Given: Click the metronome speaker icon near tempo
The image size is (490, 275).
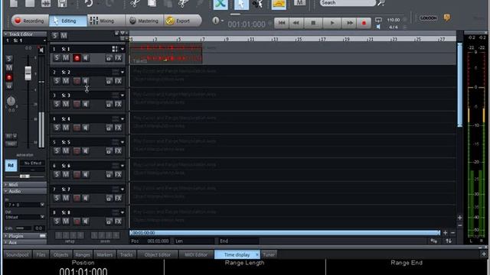Looking at the screenshot, I should pos(378,27).
